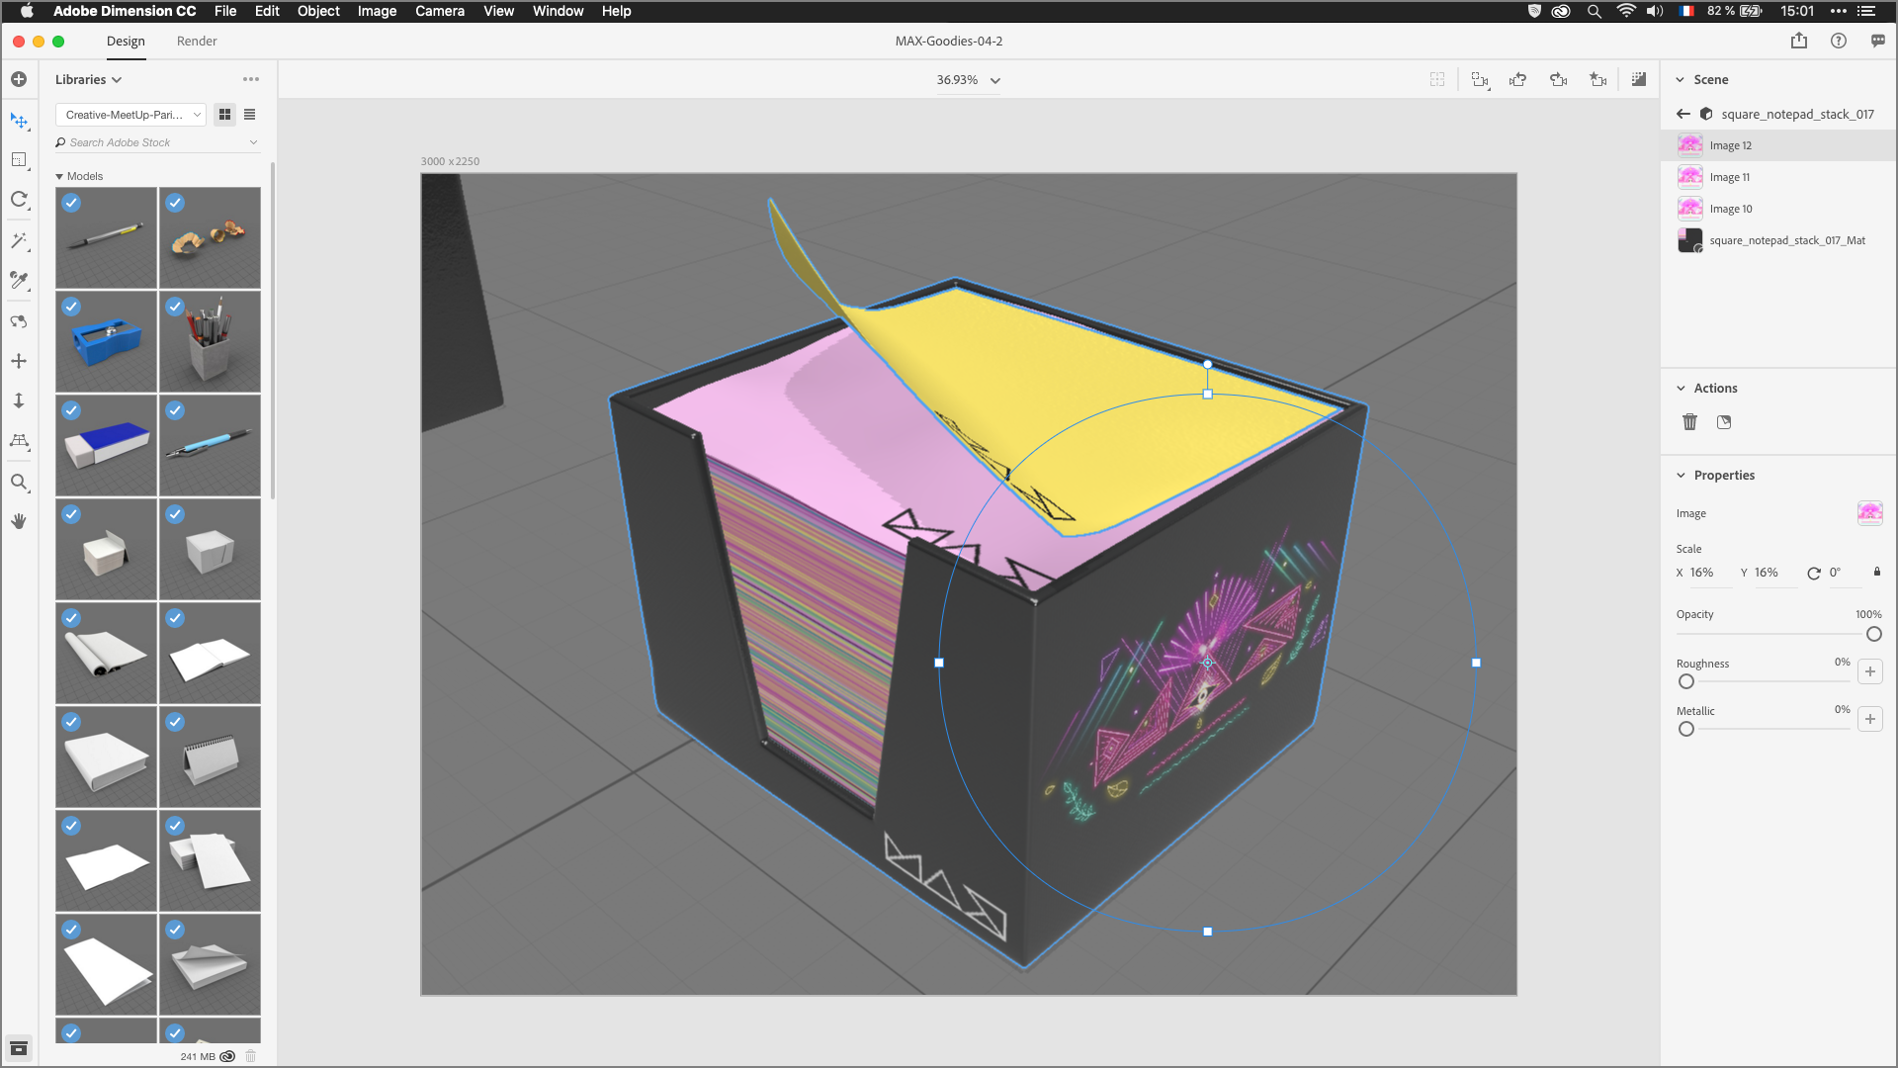The image size is (1898, 1068).
Task: Go back from square_notepad_stack_017 via arrow
Action: coord(1683,114)
